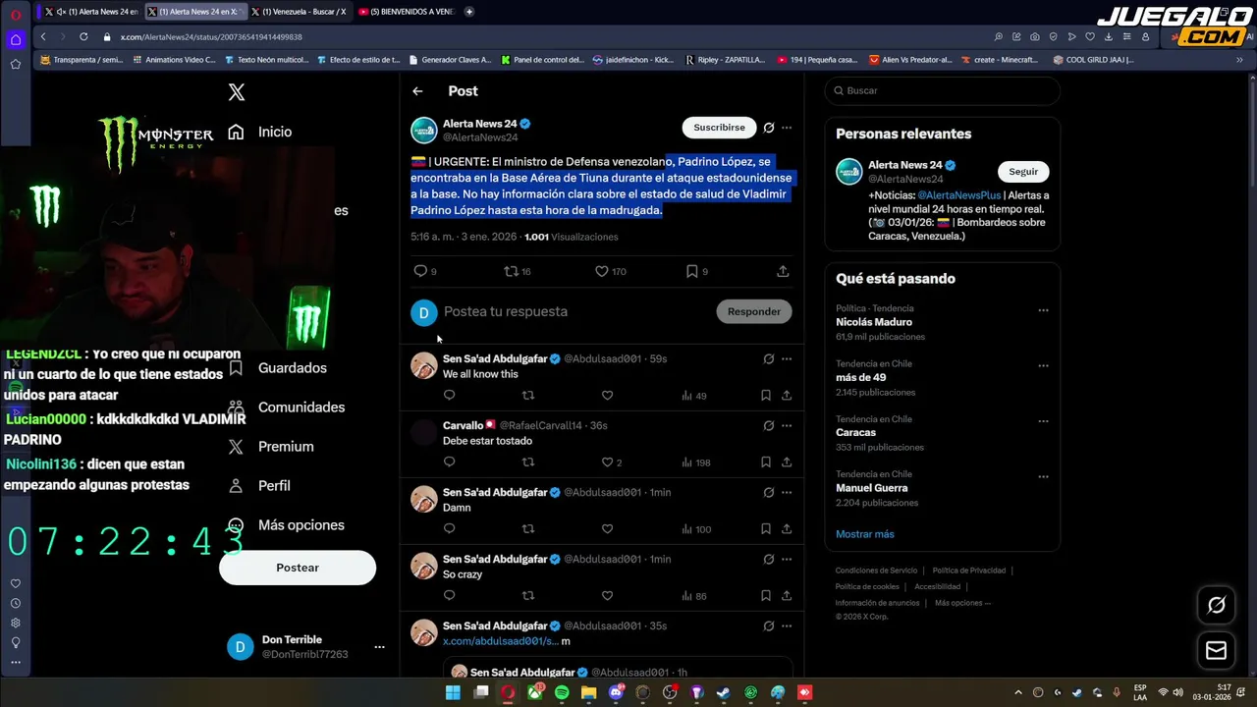Share the 'Damn' reply
Screen dimensions: 1257x707
pos(787,529)
